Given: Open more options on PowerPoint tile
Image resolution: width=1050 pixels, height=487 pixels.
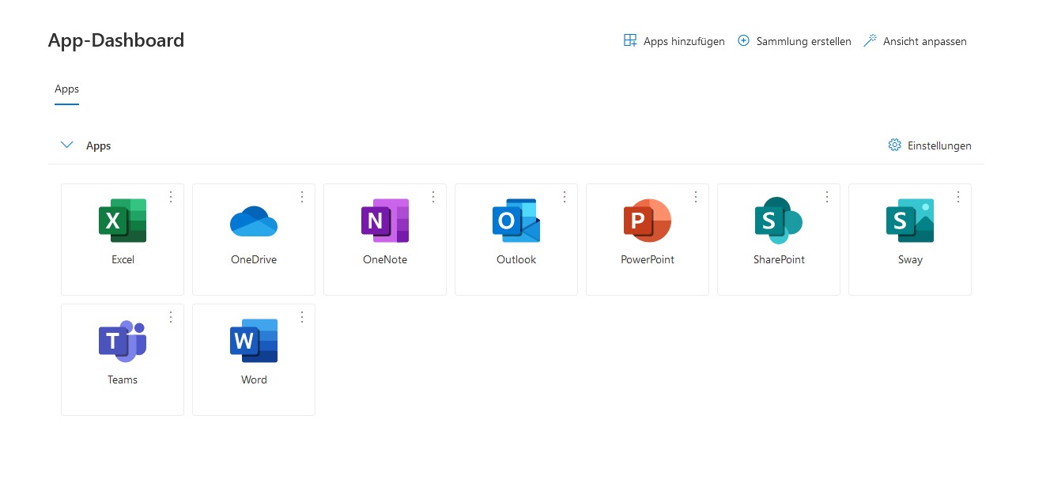Looking at the screenshot, I should 696,197.
